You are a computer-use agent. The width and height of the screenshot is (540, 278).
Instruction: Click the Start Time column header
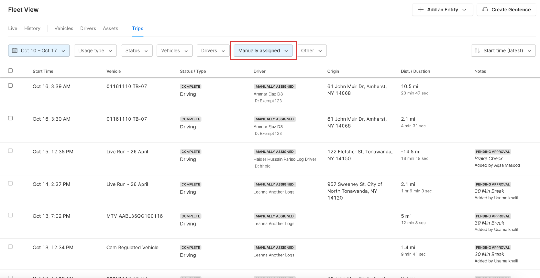pos(43,71)
